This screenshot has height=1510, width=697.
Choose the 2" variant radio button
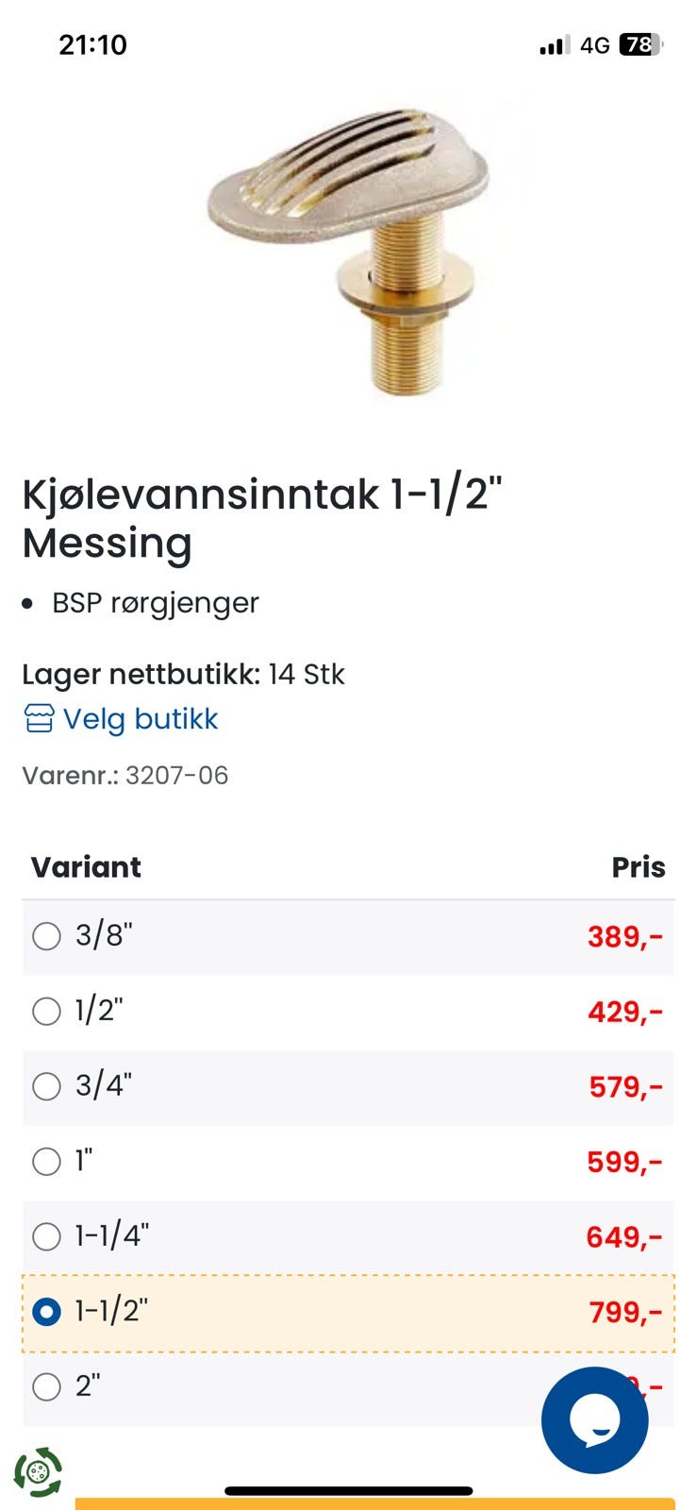pos(46,1386)
